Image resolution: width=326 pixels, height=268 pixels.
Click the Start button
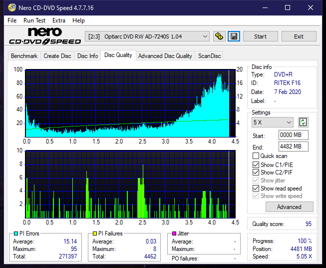click(260, 36)
